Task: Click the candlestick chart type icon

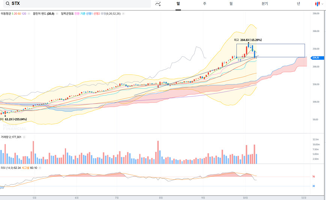Action: (317, 4)
